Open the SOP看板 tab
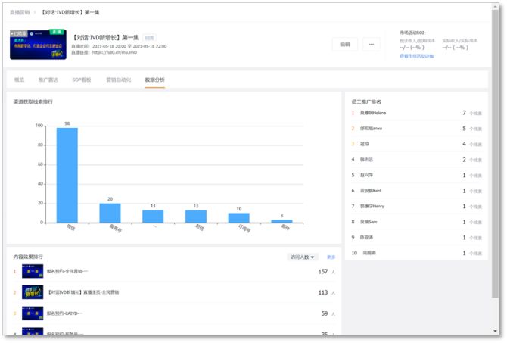The height and width of the screenshot is (343, 507). point(82,80)
